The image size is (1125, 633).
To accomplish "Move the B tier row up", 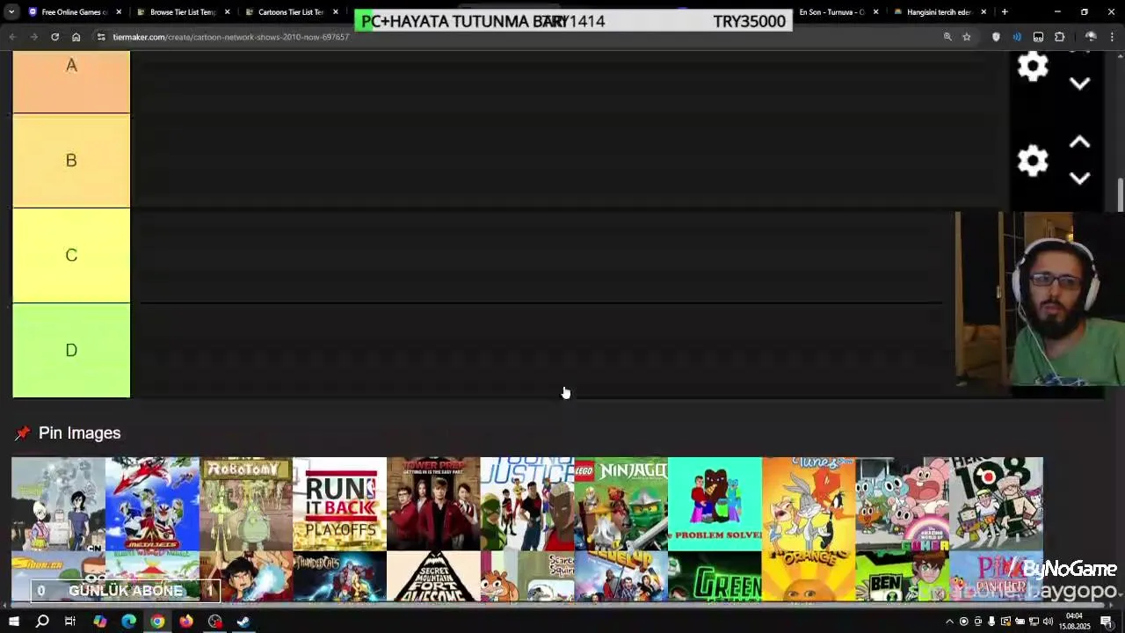I will click(x=1080, y=142).
